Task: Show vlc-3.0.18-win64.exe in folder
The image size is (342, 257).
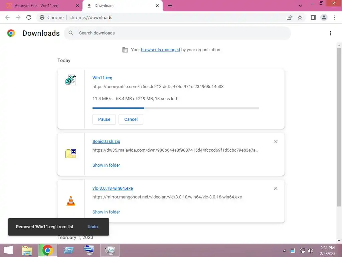Action: point(106,212)
